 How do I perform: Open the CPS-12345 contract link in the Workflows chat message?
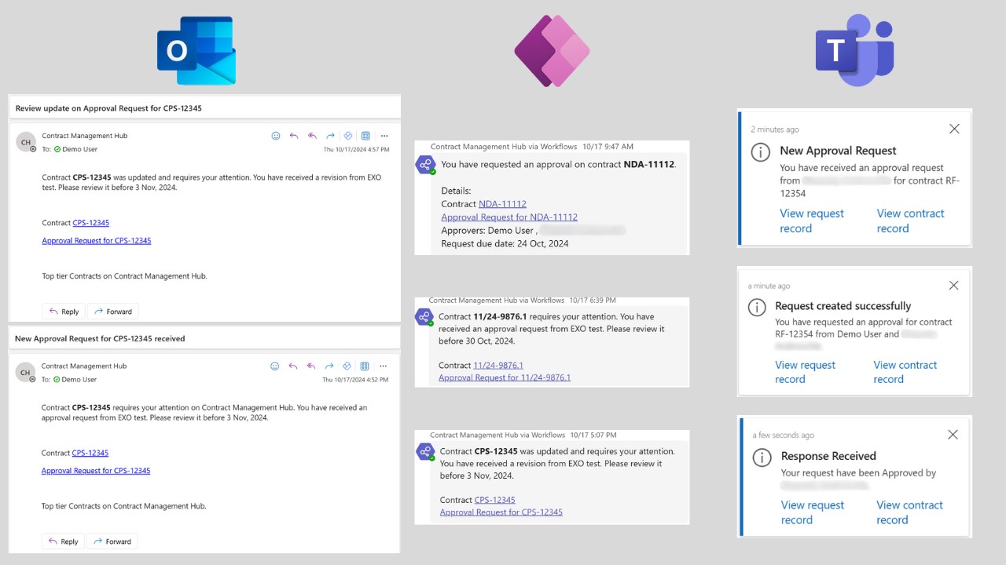495,500
